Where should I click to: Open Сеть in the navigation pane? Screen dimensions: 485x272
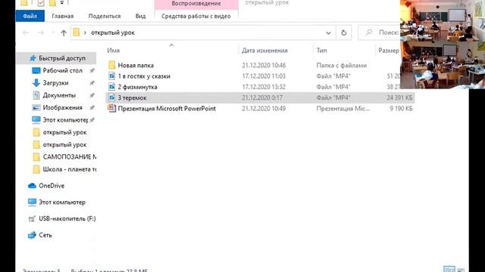(45, 235)
